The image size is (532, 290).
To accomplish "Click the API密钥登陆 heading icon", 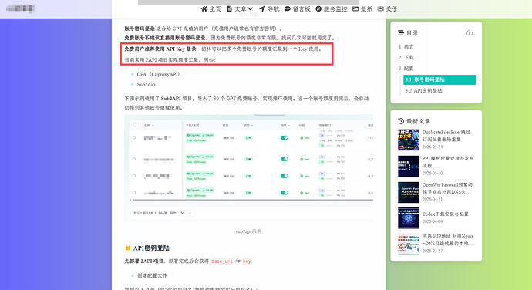I will pos(128,248).
